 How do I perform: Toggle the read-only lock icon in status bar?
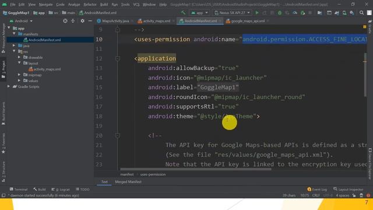tap(354, 195)
